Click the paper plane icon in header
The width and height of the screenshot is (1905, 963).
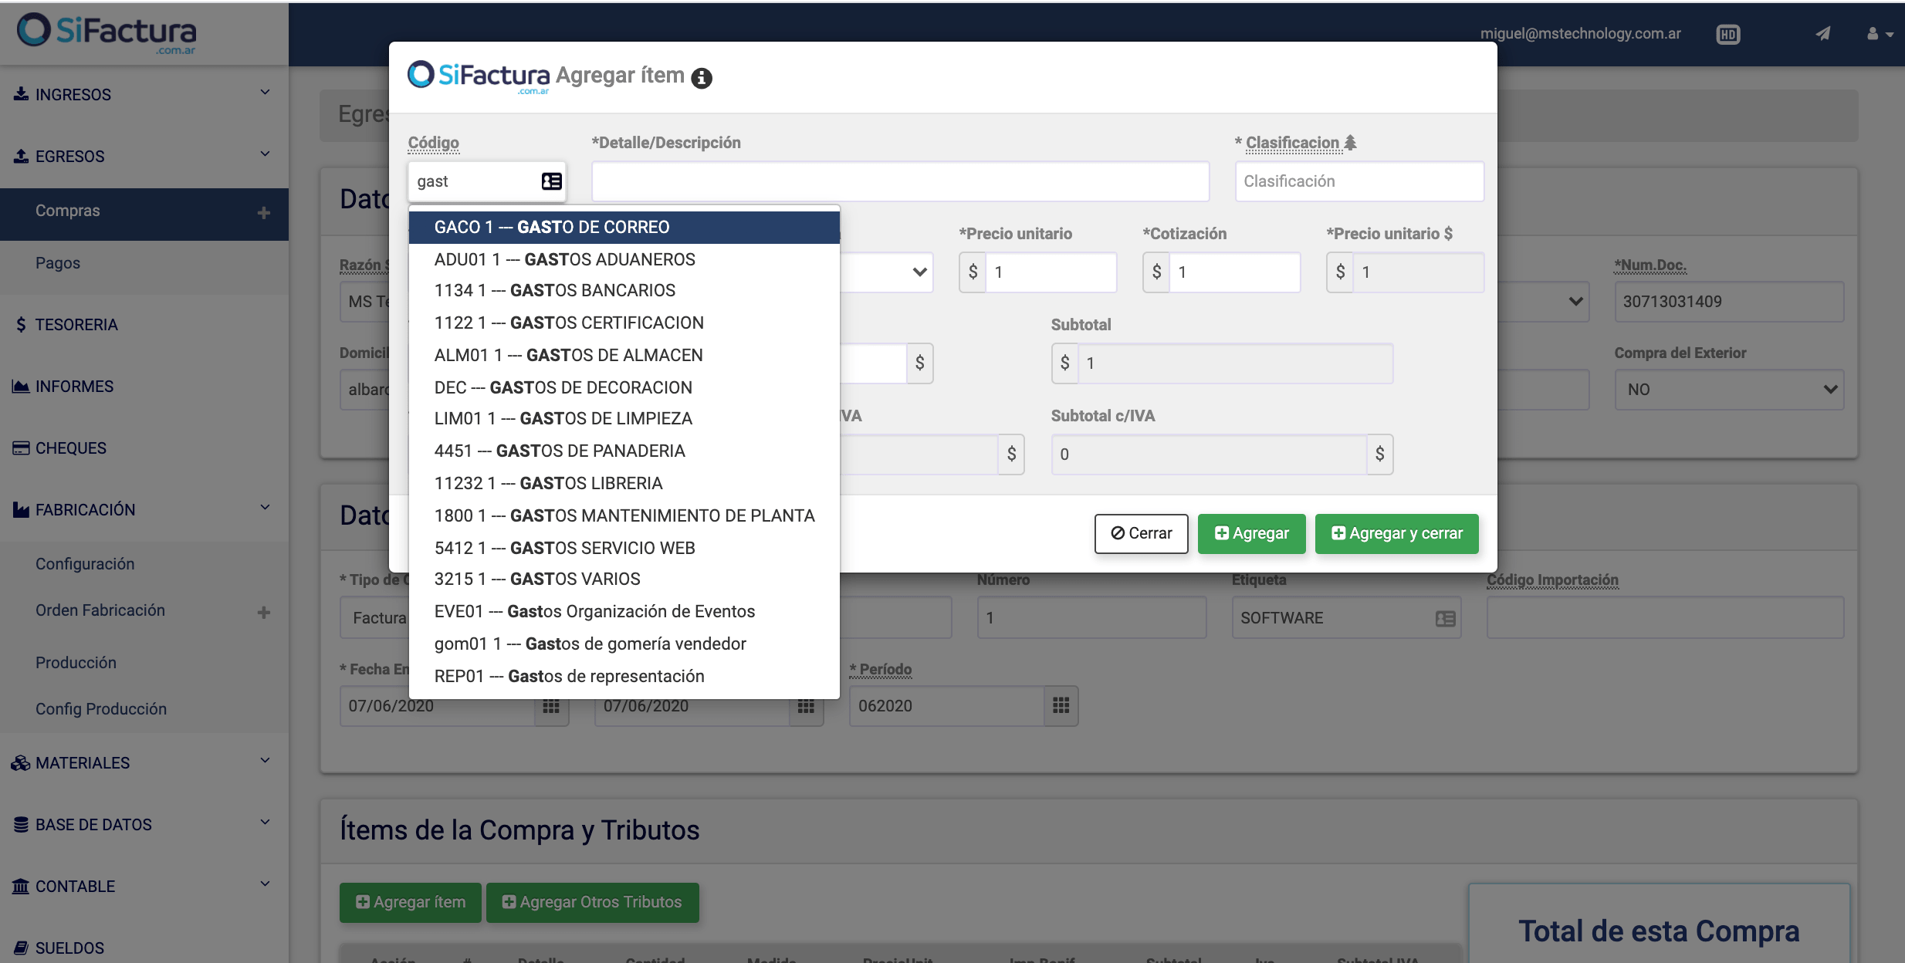click(1822, 34)
